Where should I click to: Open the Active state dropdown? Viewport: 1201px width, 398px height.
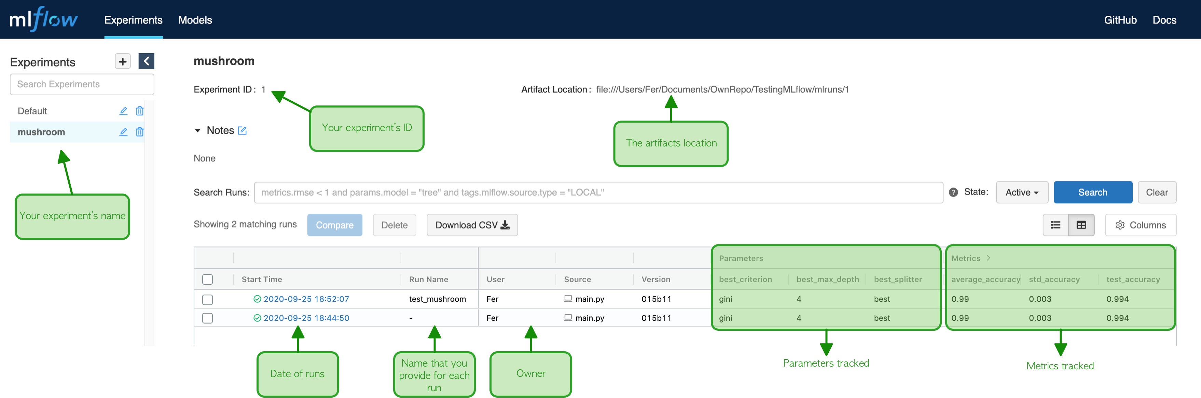(1022, 192)
